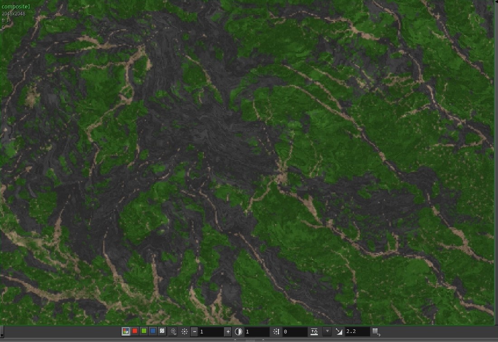
Task: Click the auto-range adapt icon
Action: pyautogui.click(x=314, y=332)
